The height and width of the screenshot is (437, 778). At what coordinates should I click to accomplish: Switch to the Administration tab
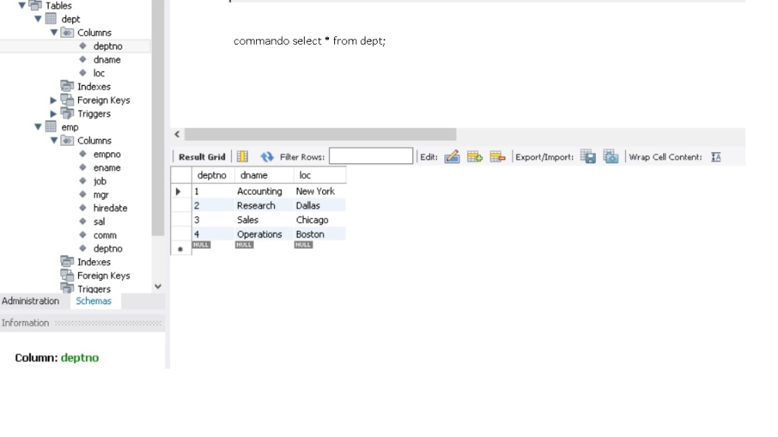(30, 300)
